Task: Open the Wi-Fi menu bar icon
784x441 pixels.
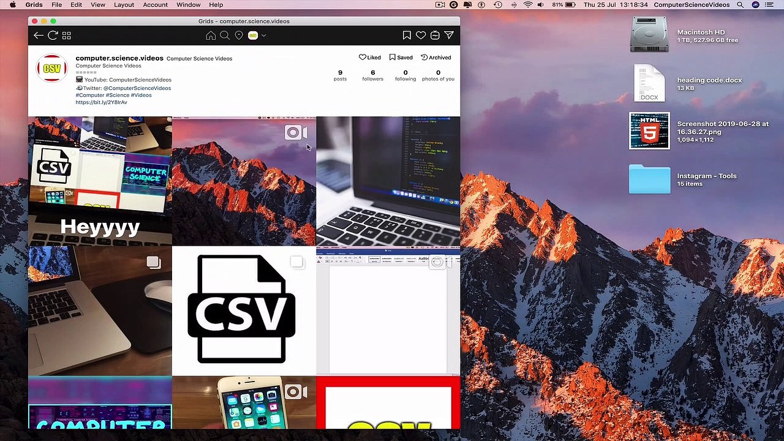Action: click(x=528, y=5)
